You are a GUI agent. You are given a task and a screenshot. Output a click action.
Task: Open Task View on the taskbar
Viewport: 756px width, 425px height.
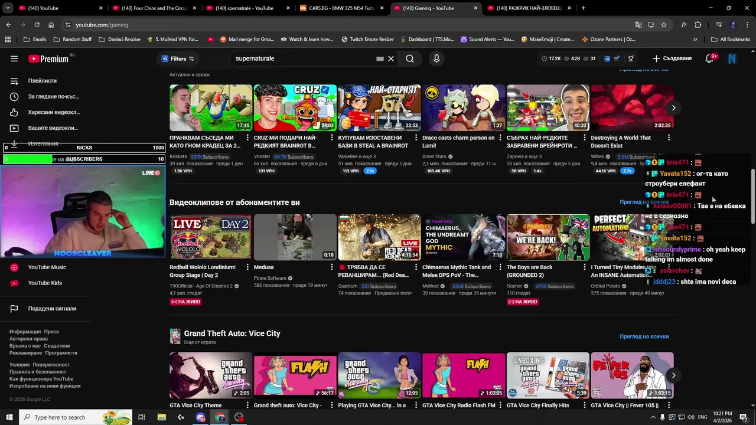(142, 417)
